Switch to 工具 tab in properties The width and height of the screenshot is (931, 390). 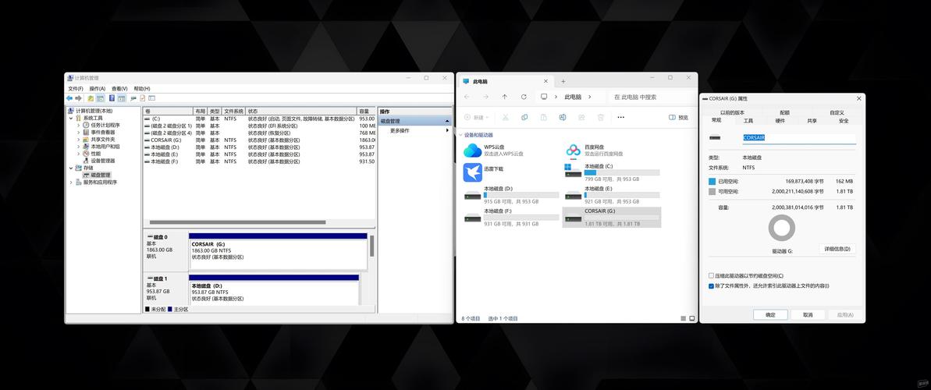[x=748, y=120]
